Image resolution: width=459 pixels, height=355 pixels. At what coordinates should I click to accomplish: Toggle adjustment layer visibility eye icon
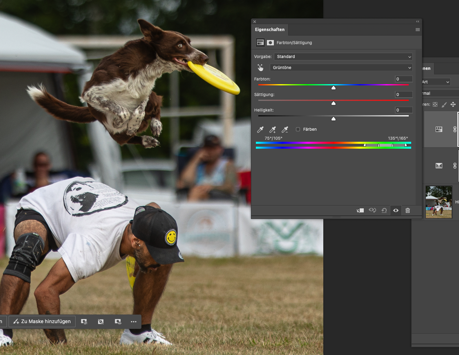pyautogui.click(x=396, y=210)
